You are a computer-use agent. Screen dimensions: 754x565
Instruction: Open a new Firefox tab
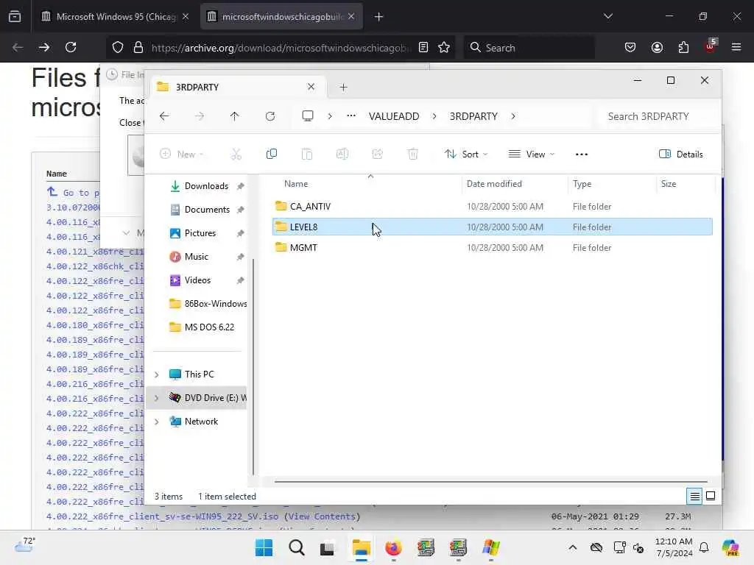pyautogui.click(x=379, y=16)
